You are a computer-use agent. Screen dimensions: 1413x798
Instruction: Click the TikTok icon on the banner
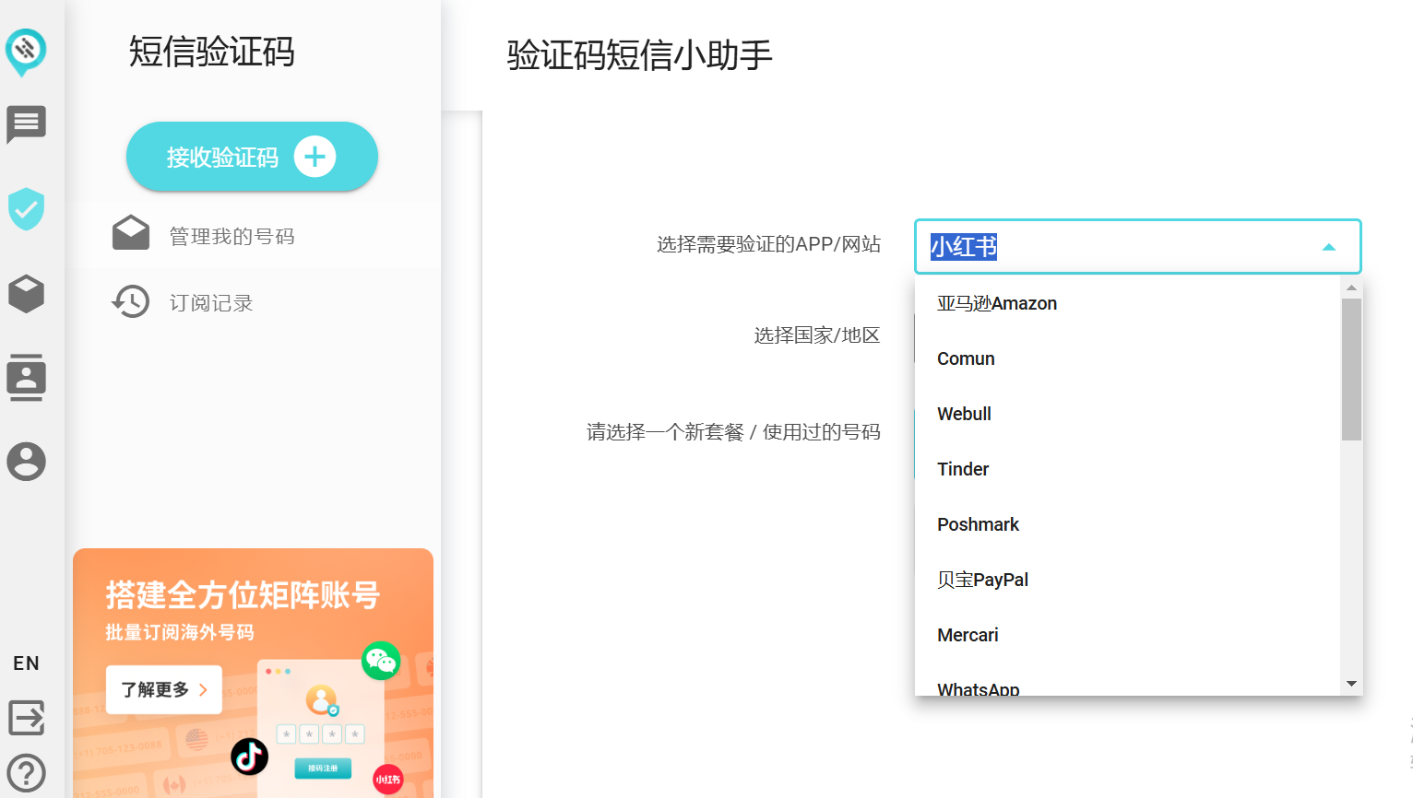pos(249,757)
